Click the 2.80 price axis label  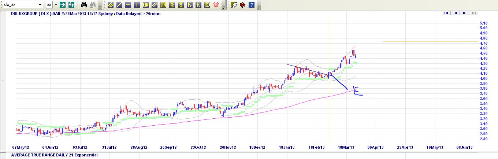(x=483, y=139)
